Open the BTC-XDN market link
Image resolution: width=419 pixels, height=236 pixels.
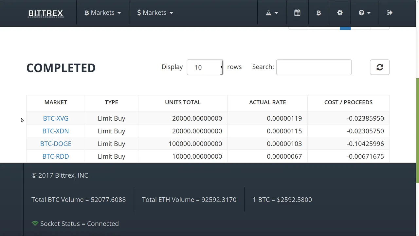pyautogui.click(x=56, y=131)
